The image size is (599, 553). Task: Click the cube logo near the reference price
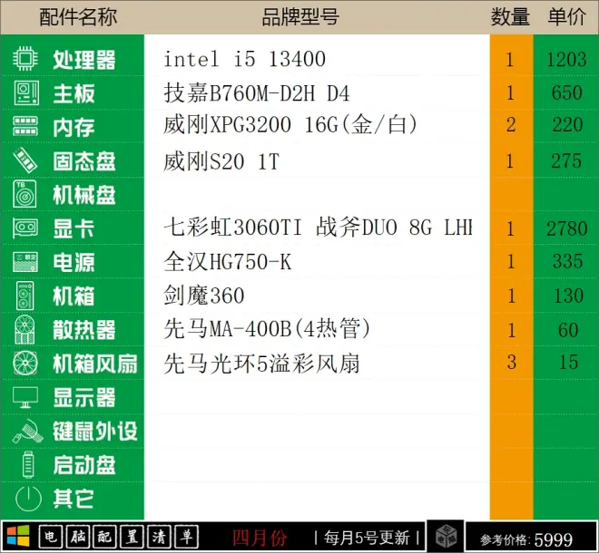(446, 536)
